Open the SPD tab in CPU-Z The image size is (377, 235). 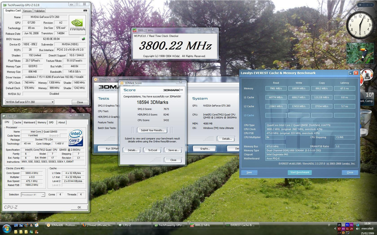[51, 122]
